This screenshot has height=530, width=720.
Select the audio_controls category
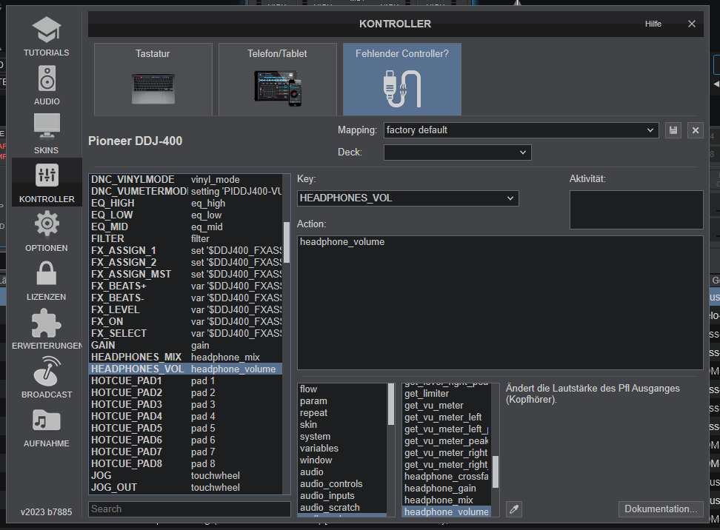[x=342, y=484]
